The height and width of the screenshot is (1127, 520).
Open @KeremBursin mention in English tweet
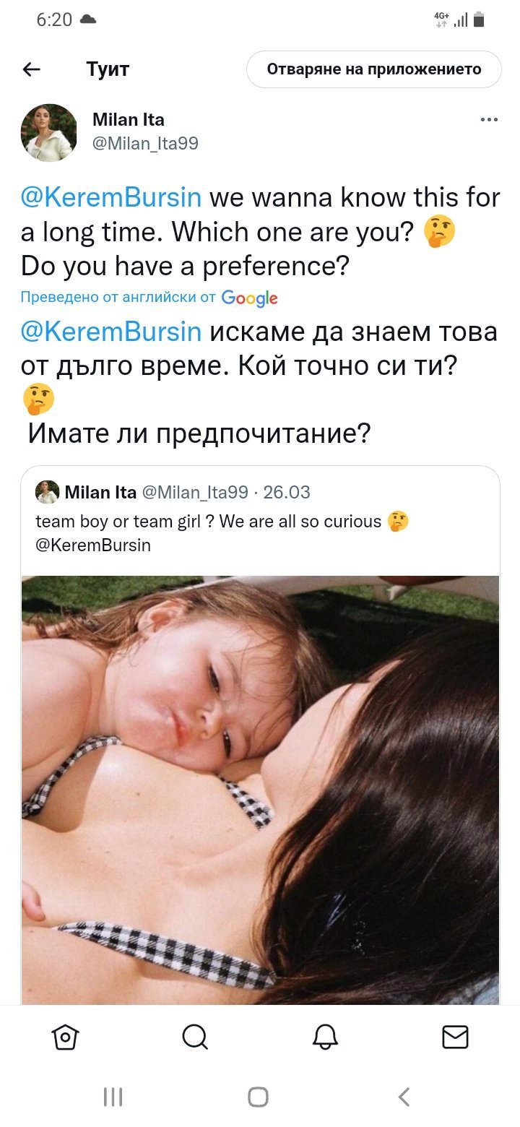pyautogui.click(x=111, y=198)
